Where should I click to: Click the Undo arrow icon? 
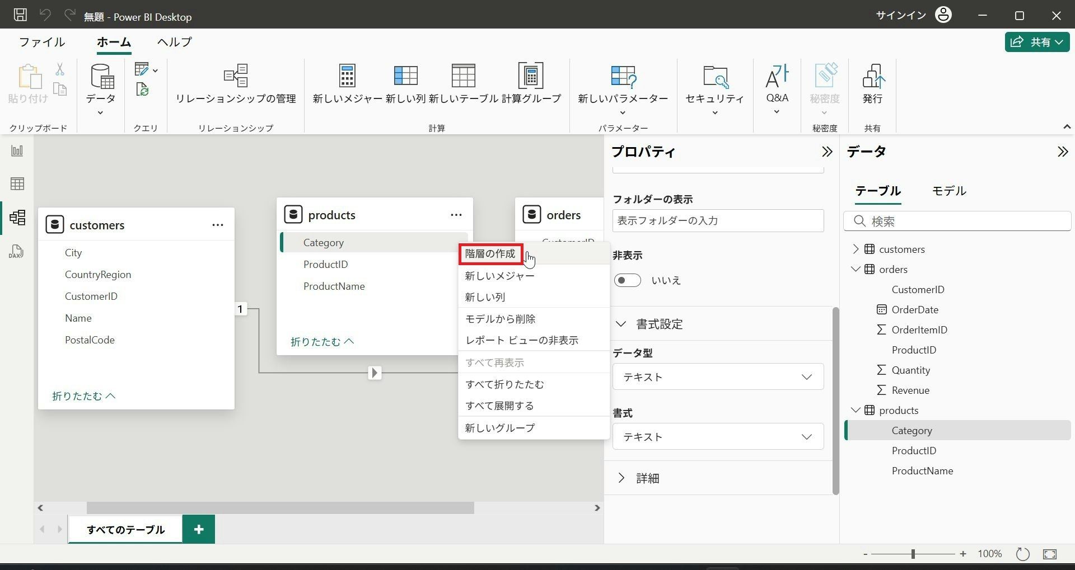[45, 15]
